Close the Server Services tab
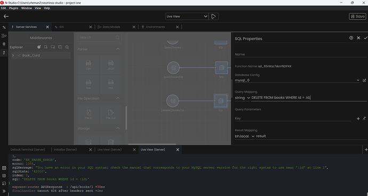 (x=47, y=27)
